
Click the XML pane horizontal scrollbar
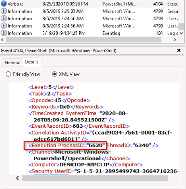(95, 178)
